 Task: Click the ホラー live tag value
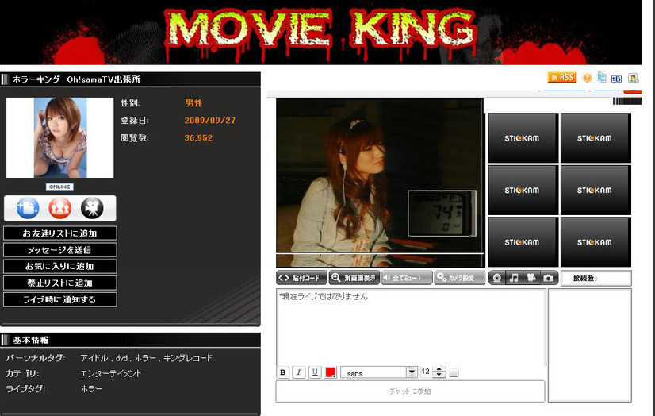point(91,389)
